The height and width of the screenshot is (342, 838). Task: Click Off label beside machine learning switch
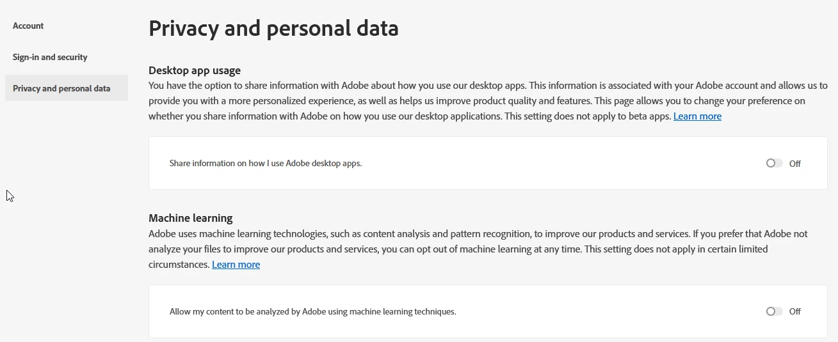click(794, 312)
